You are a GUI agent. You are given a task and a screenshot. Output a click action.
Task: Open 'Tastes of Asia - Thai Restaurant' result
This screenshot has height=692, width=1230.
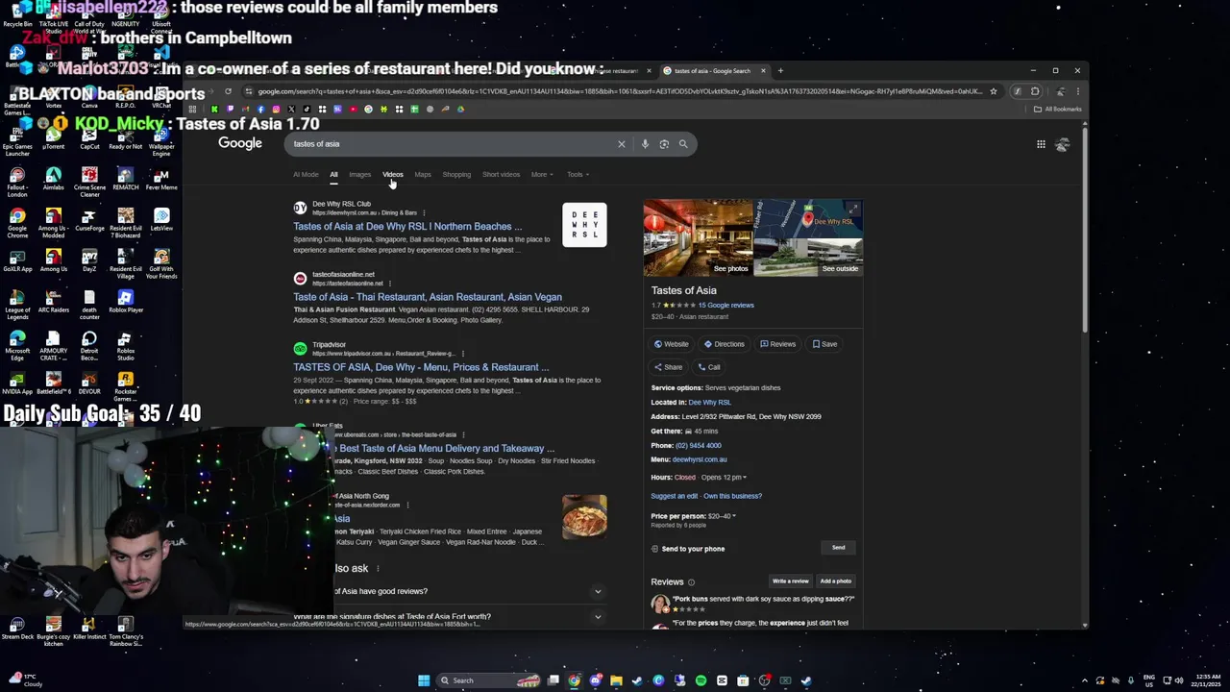(x=428, y=297)
